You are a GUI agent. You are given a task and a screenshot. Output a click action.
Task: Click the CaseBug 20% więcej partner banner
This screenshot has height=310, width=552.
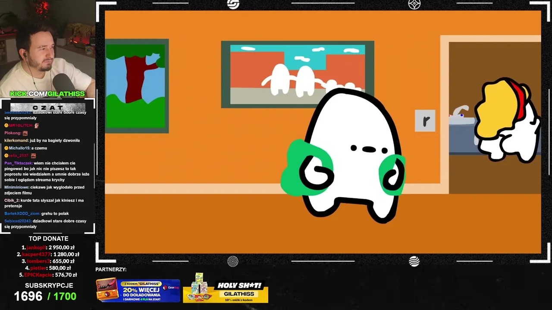click(138, 291)
